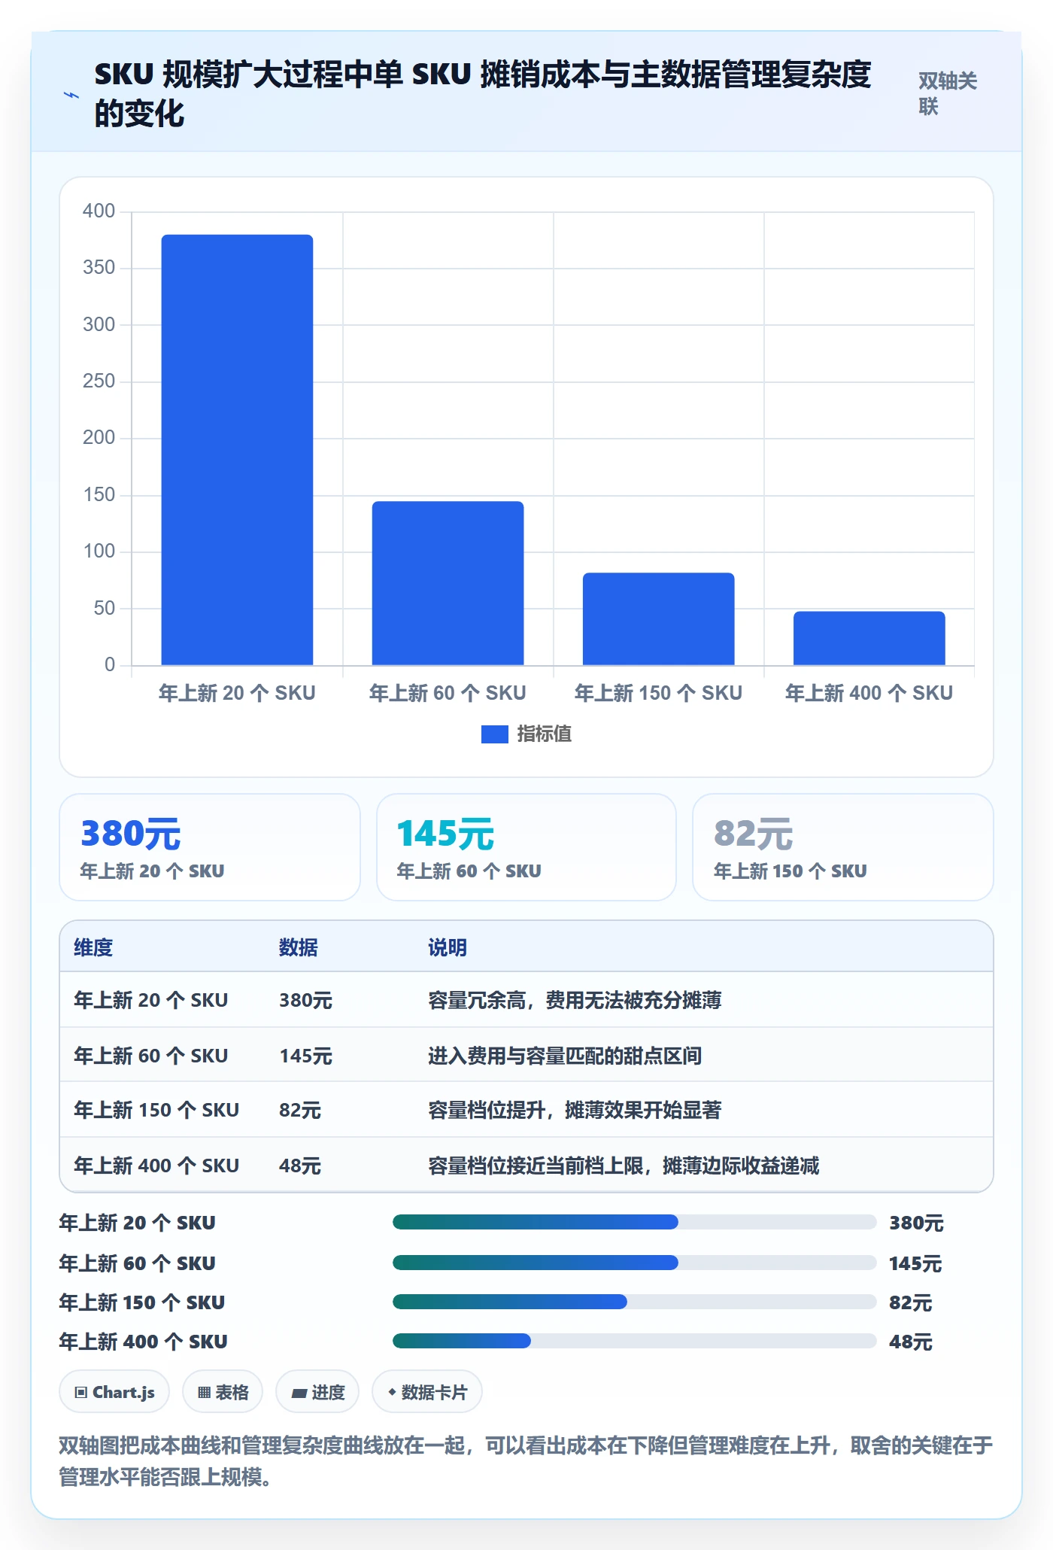This screenshot has width=1053, height=1550.
Task: Click the 指标值 legend label
Action: click(544, 734)
